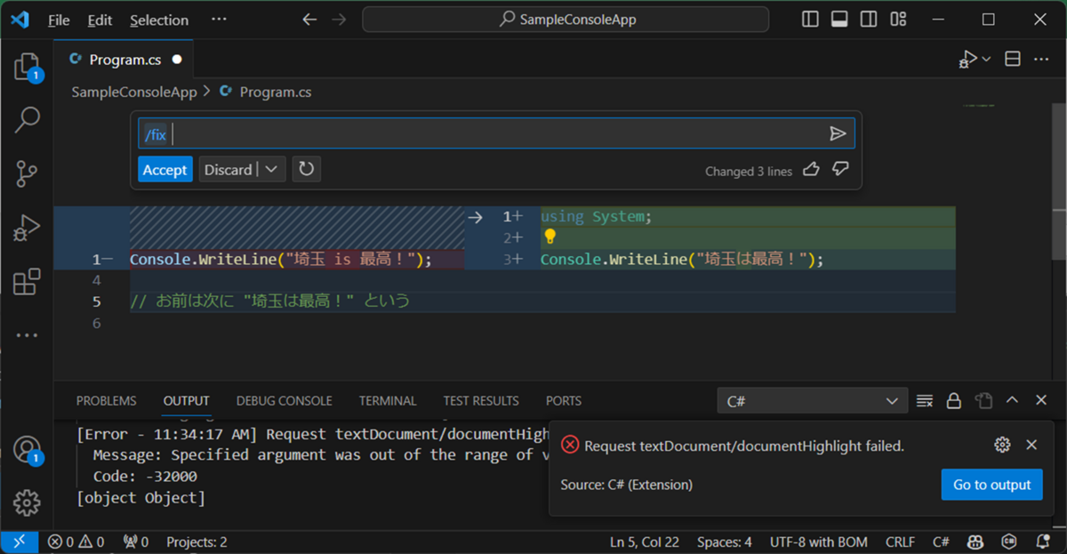Mark the suggestion unhelpful with thumbs down
Viewport: 1067px width, 554px height.
coord(840,169)
